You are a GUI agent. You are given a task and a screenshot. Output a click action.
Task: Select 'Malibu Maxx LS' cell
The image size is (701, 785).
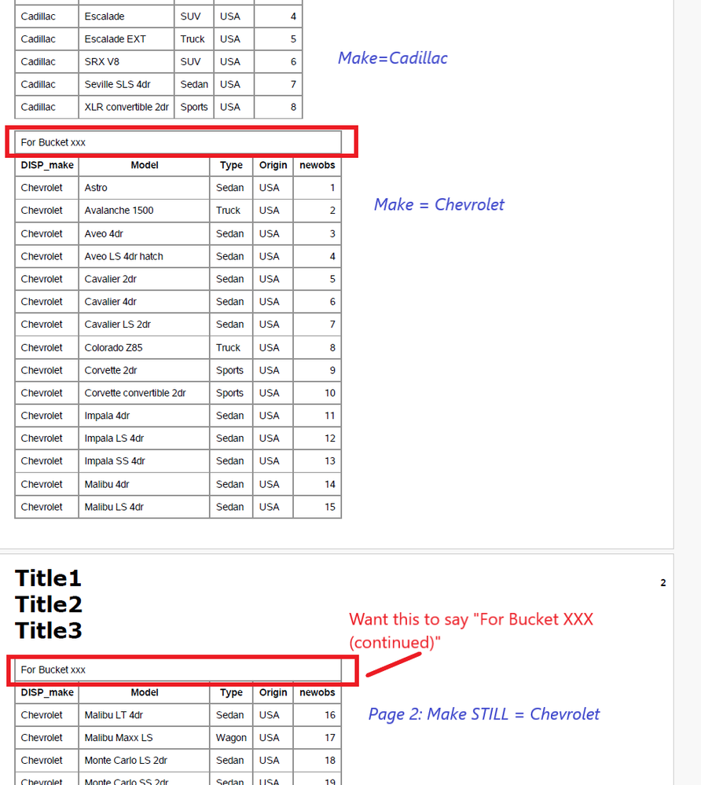coord(144,737)
